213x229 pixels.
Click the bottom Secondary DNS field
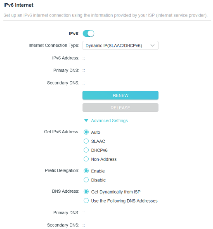pyautogui.click(x=83, y=225)
